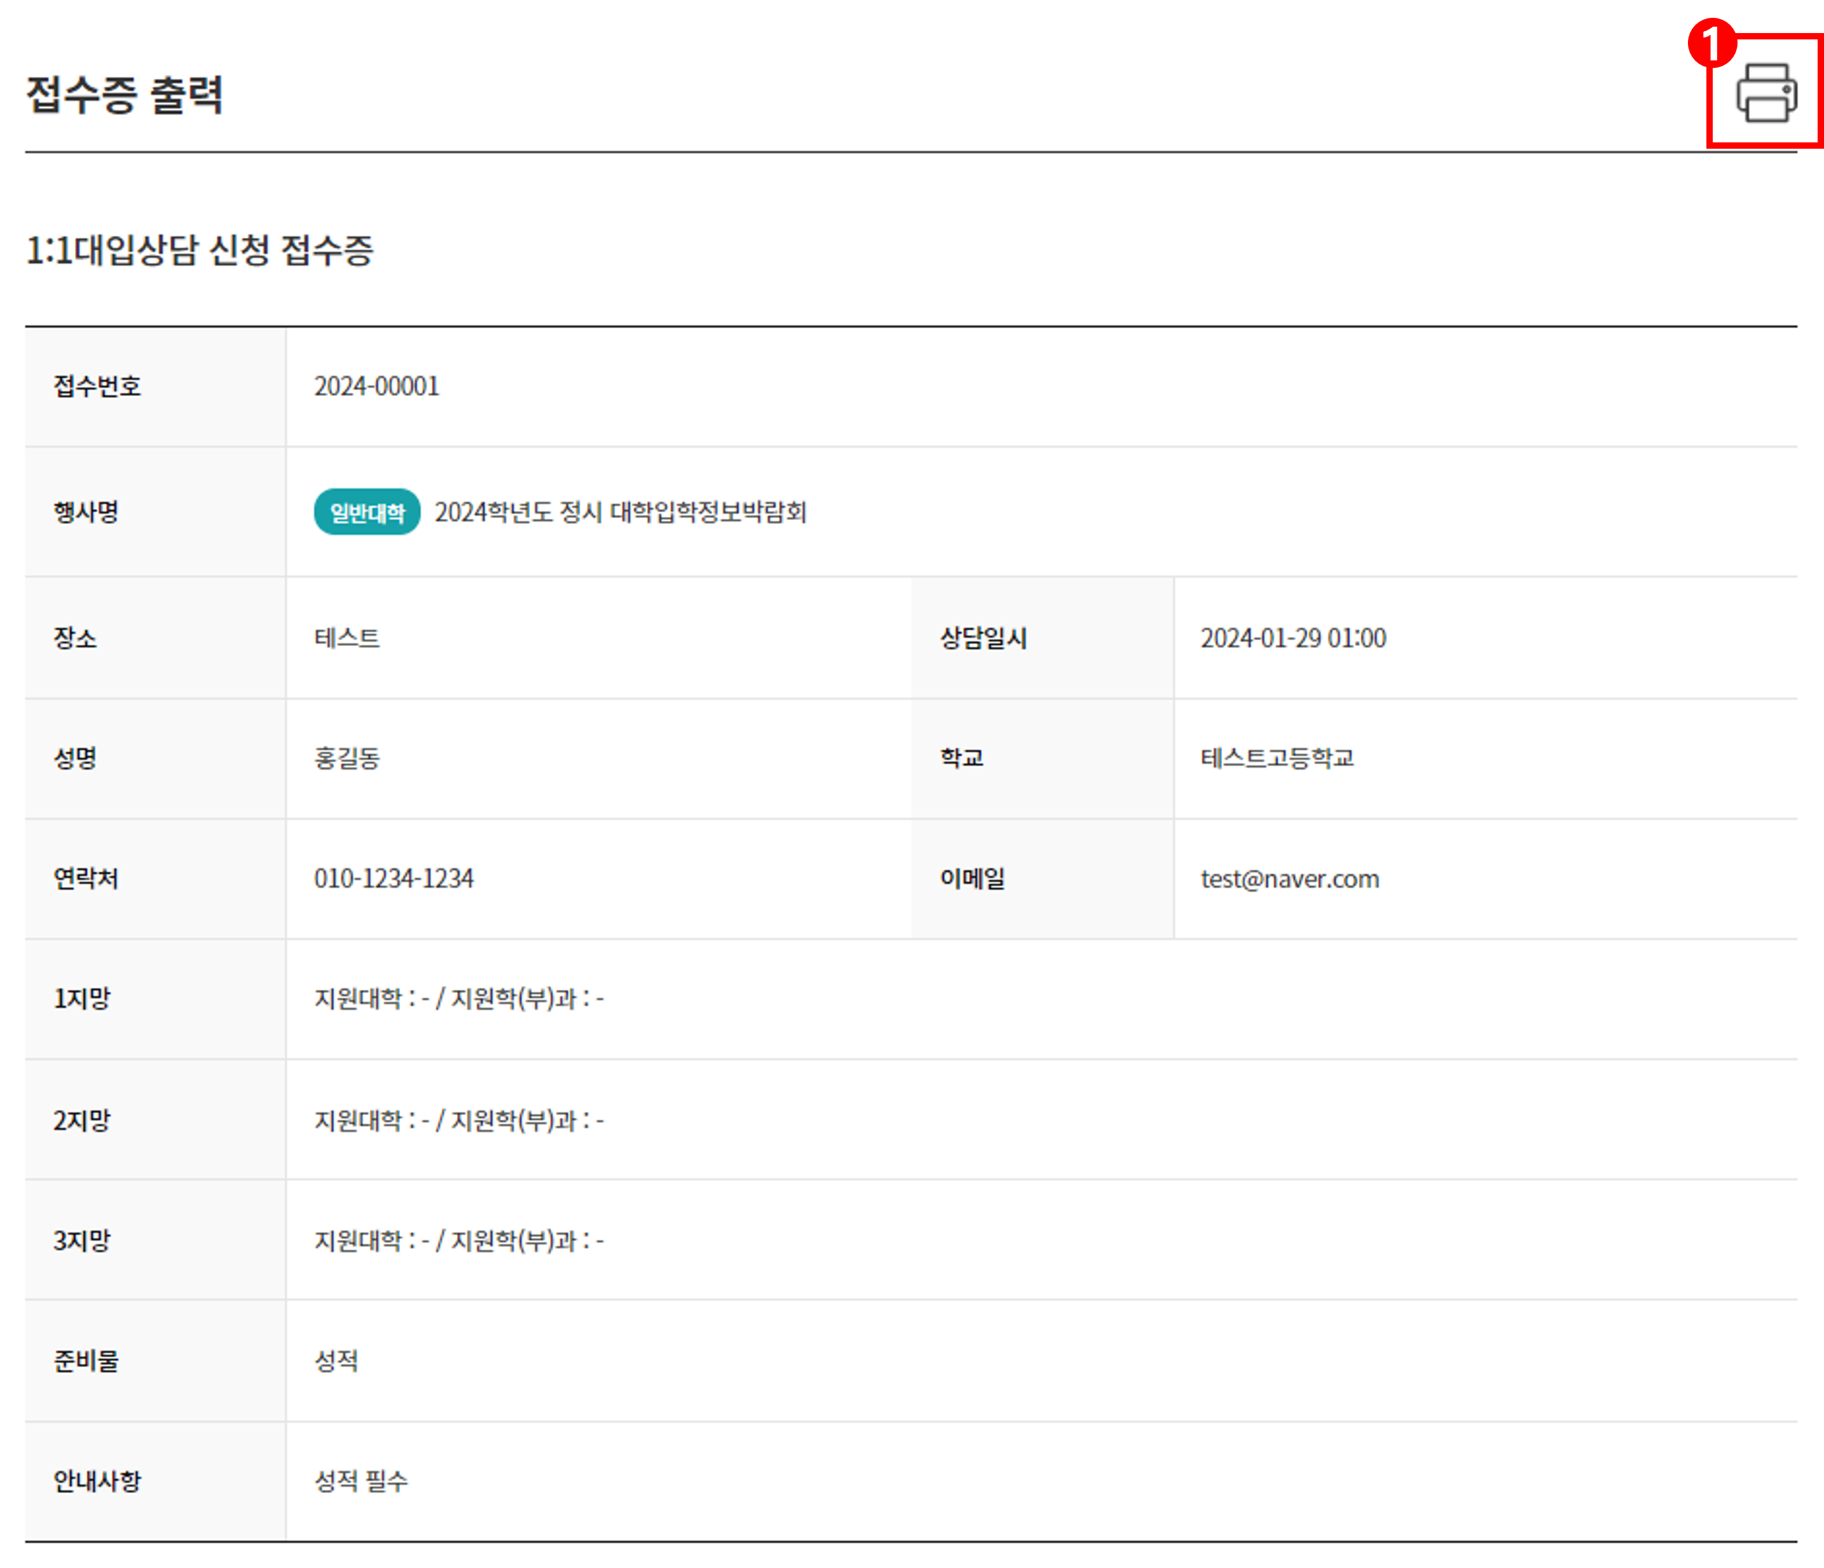The height and width of the screenshot is (1568, 1824).
Task: Click the 2지망 row 지원대학 value
Action: coord(458,1120)
